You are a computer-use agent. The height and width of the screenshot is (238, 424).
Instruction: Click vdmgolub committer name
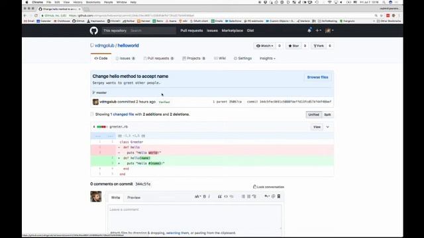108,102
